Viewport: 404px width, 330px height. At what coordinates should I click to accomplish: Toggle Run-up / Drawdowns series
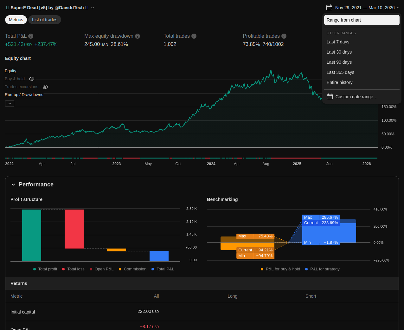tap(24, 95)
